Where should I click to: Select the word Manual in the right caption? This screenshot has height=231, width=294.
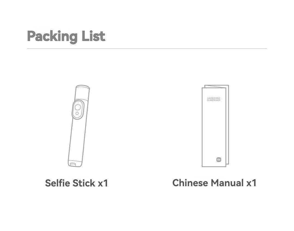tap(227, 183)
